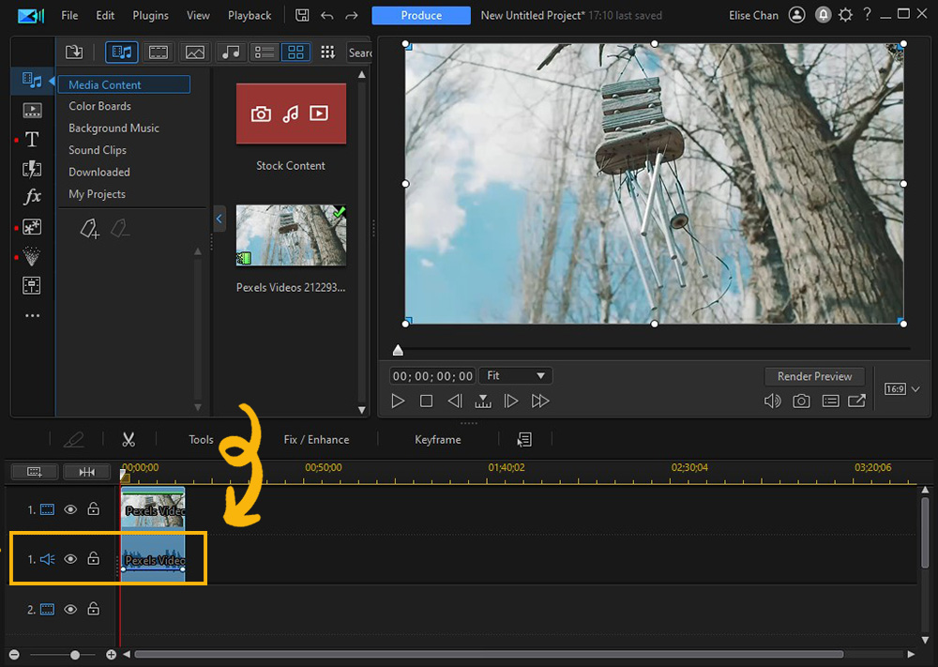Select the Transition Room icon in sidebar
This screenshot has height=667, width=938.
32,169
